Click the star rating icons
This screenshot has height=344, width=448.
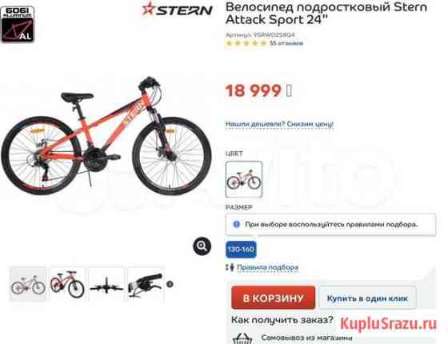(246, 43)
